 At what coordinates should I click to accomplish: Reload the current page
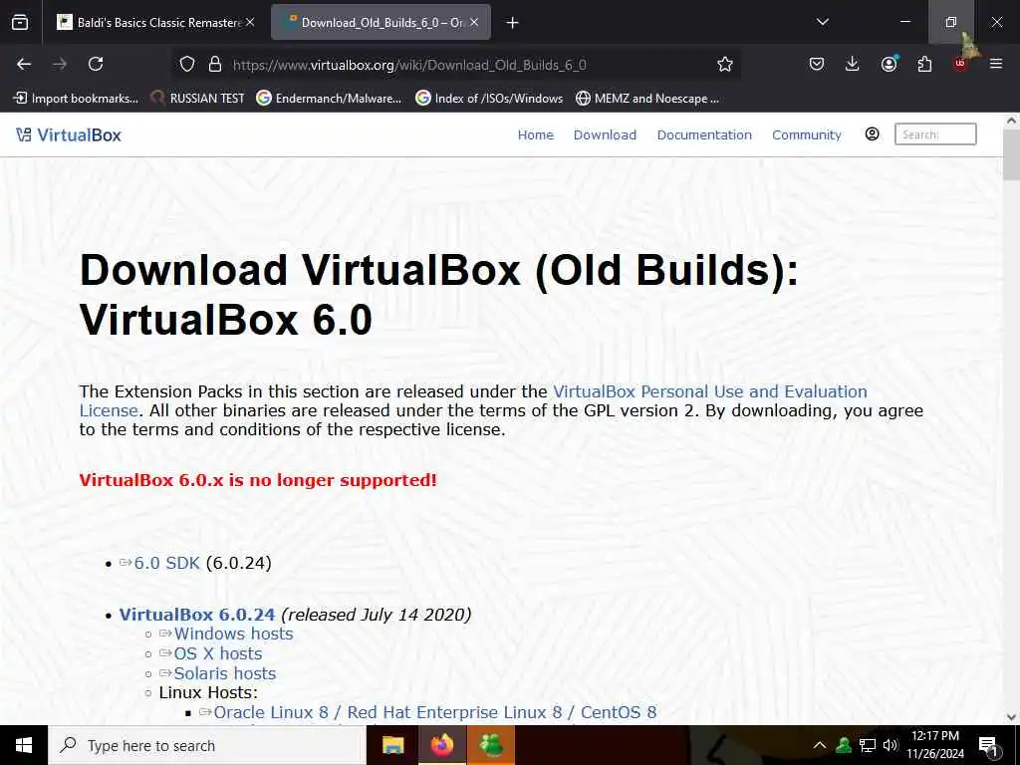96,64
